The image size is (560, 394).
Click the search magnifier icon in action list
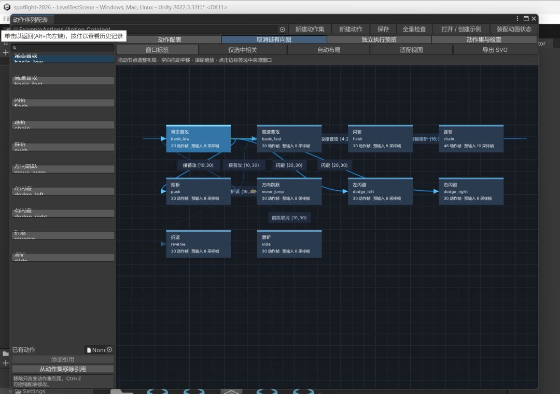pyautogui.click(x=15, y=48)
